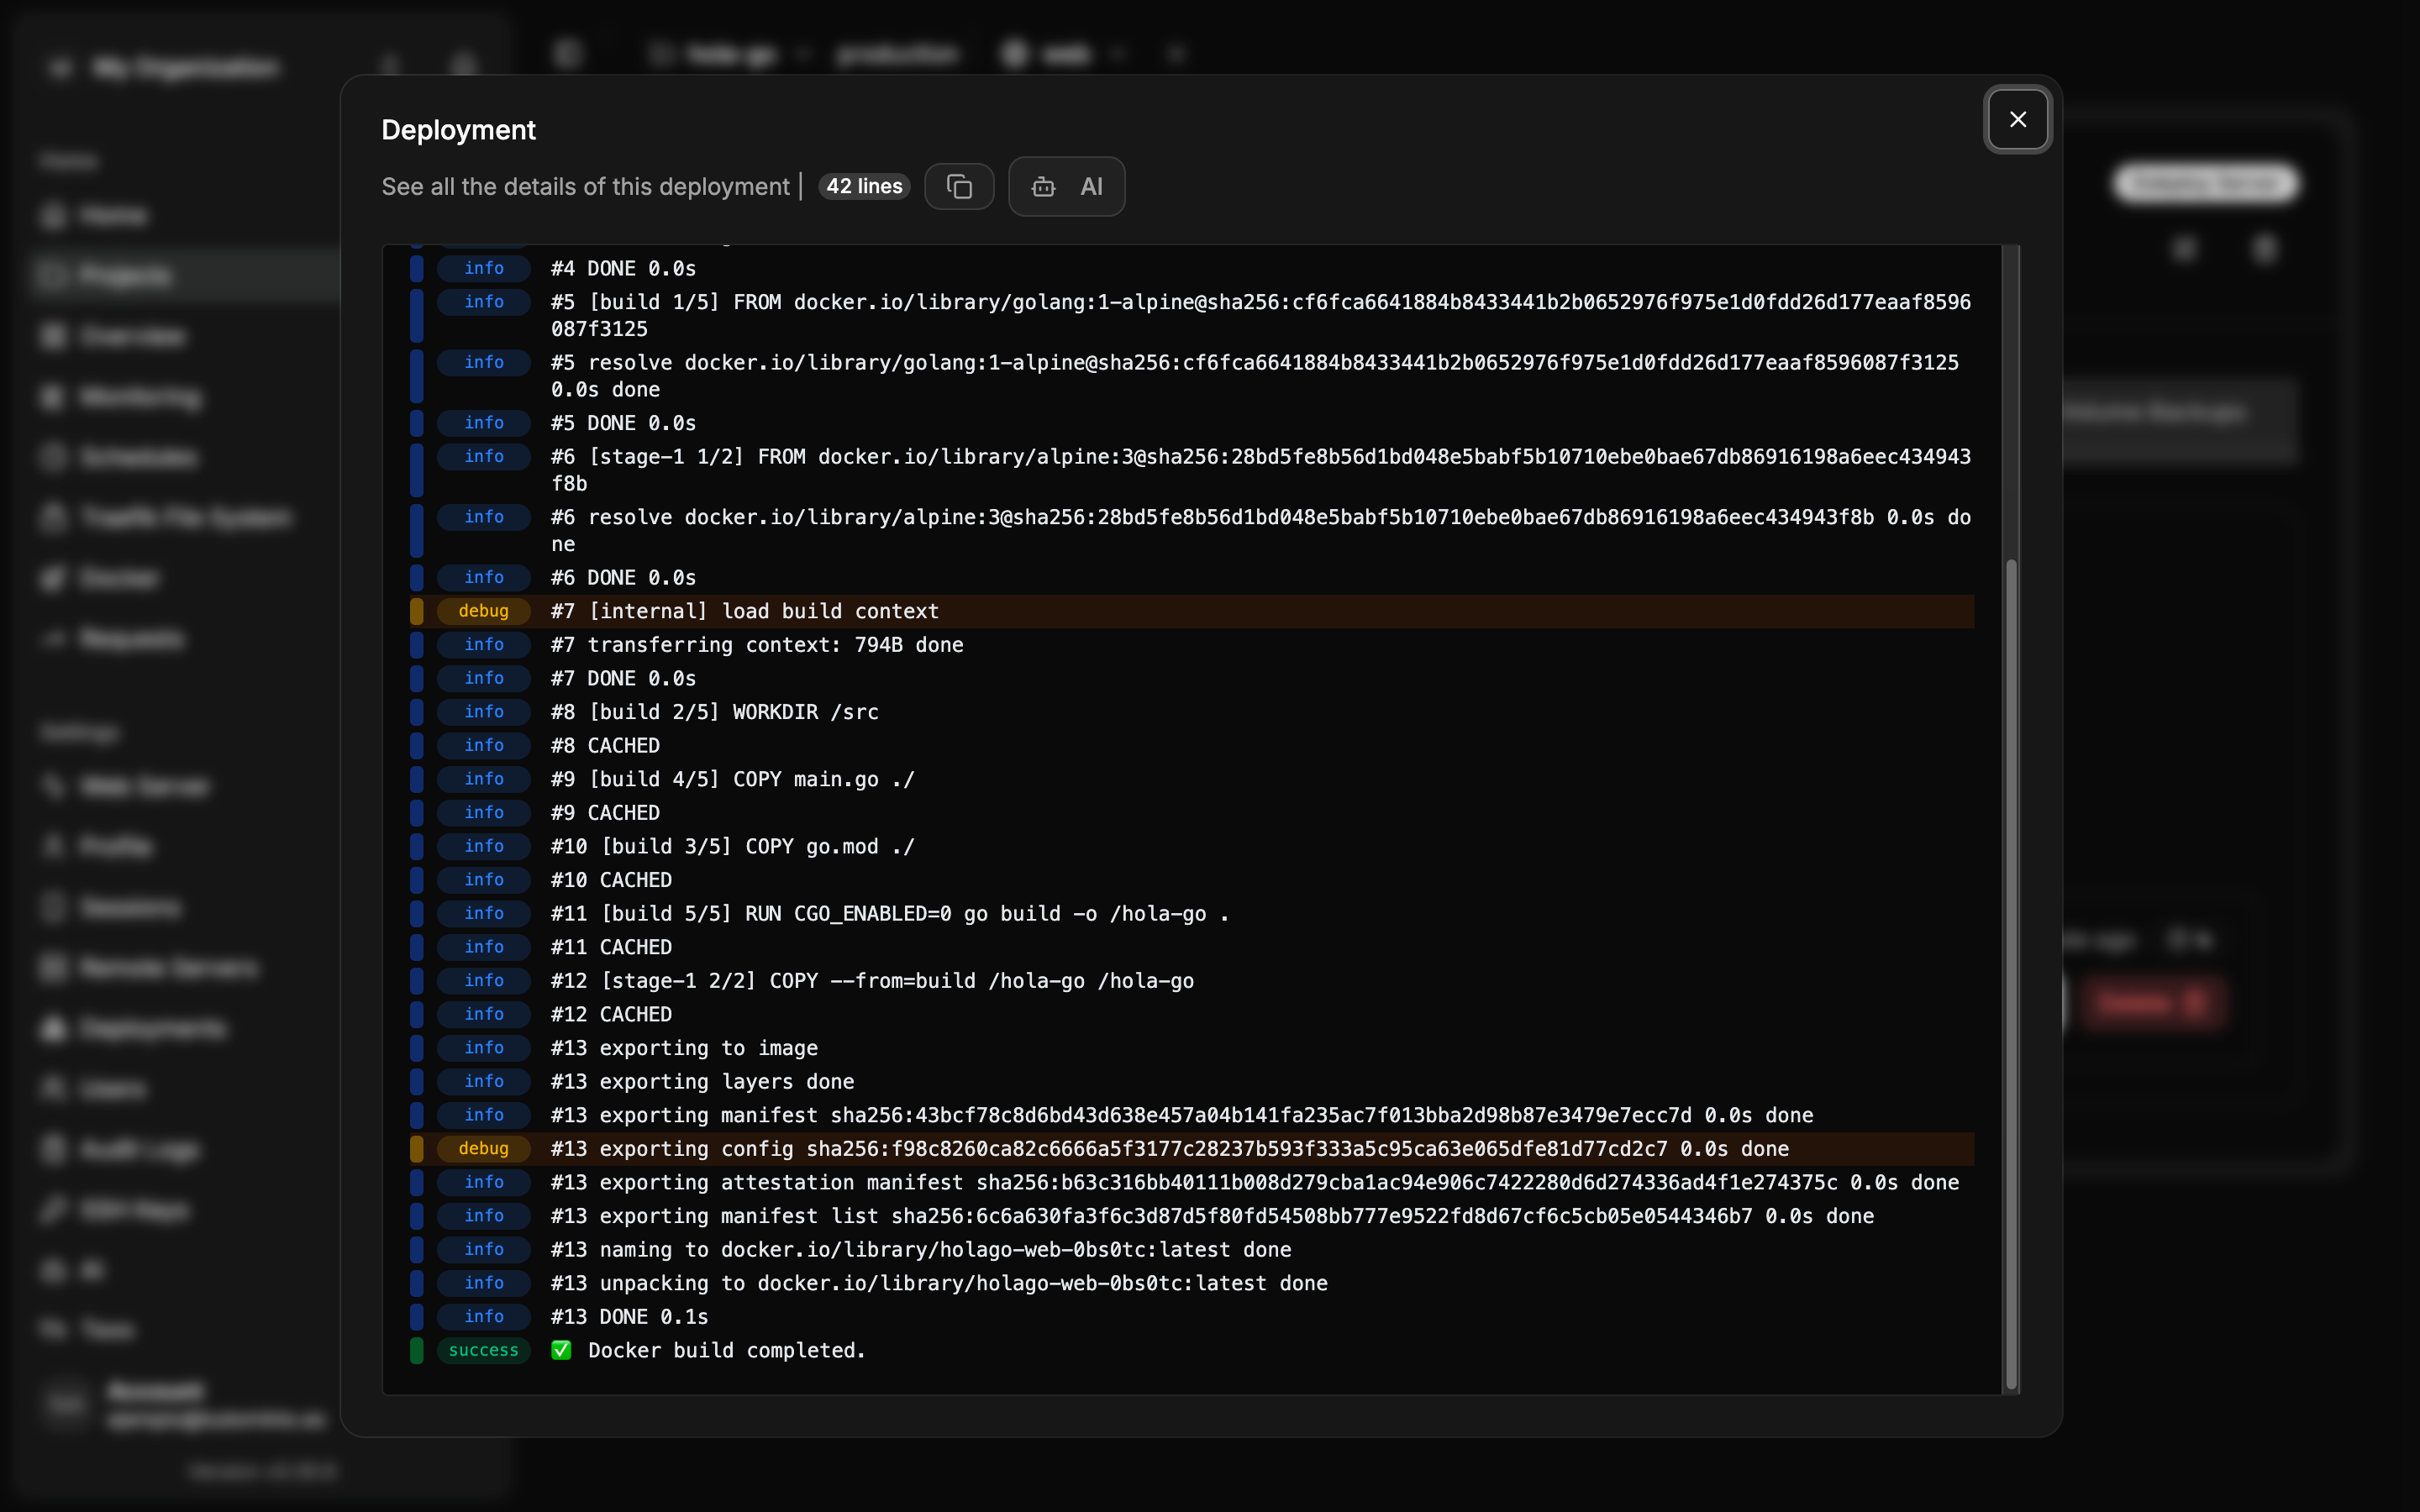Select '#11 [build 5/5] RUN CGO_ENABLED=0' line

(x=1192, y=913)
